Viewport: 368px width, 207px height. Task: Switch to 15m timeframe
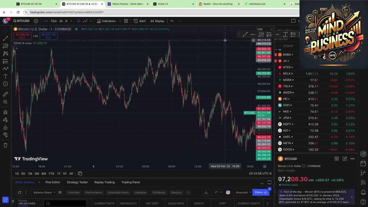54,21
